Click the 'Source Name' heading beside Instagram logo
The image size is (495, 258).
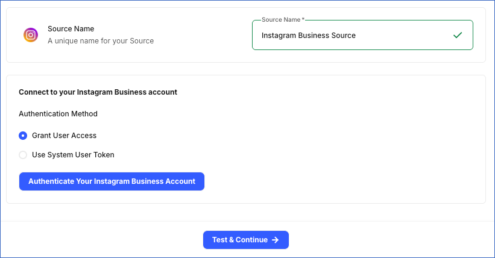click(x=71, y=29)
